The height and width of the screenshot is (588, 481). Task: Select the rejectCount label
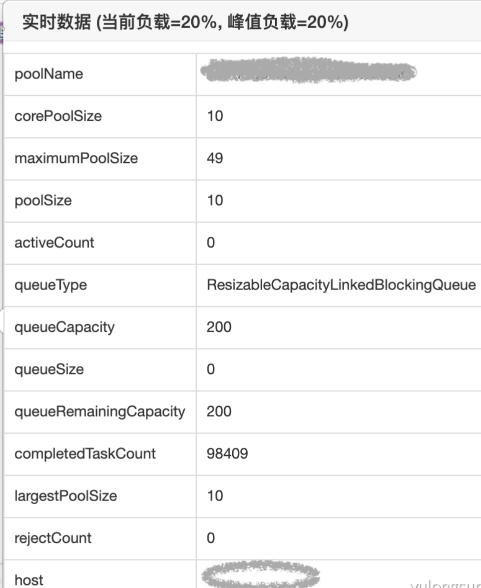[53, 538]
